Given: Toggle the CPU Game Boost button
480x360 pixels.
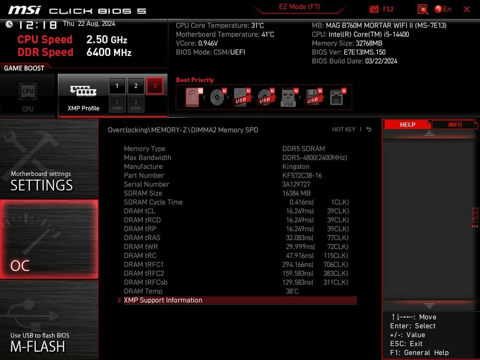Looking at the screenshot, I should coord(27,96).
